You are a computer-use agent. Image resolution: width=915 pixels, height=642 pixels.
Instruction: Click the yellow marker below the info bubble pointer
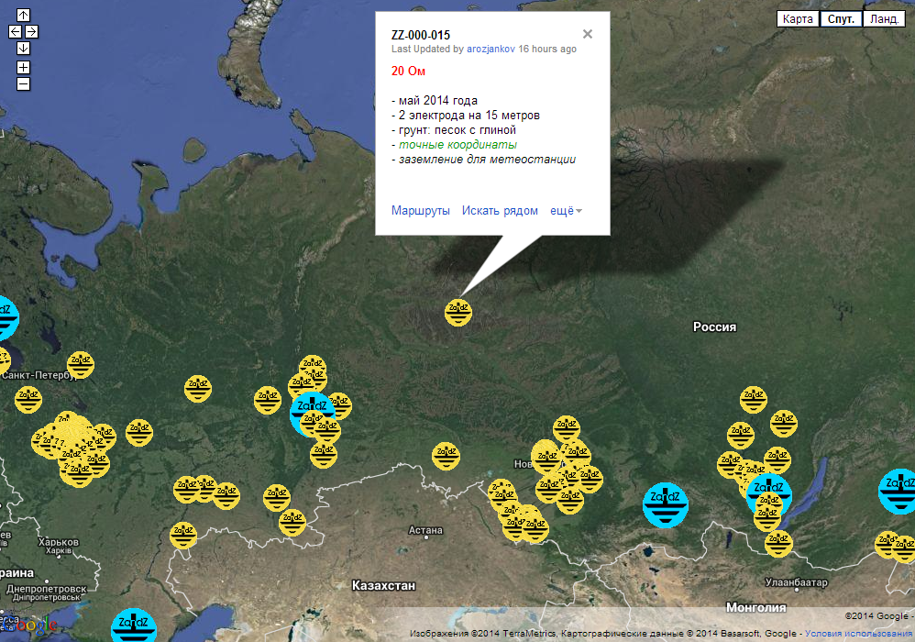[x=458, y=313]
